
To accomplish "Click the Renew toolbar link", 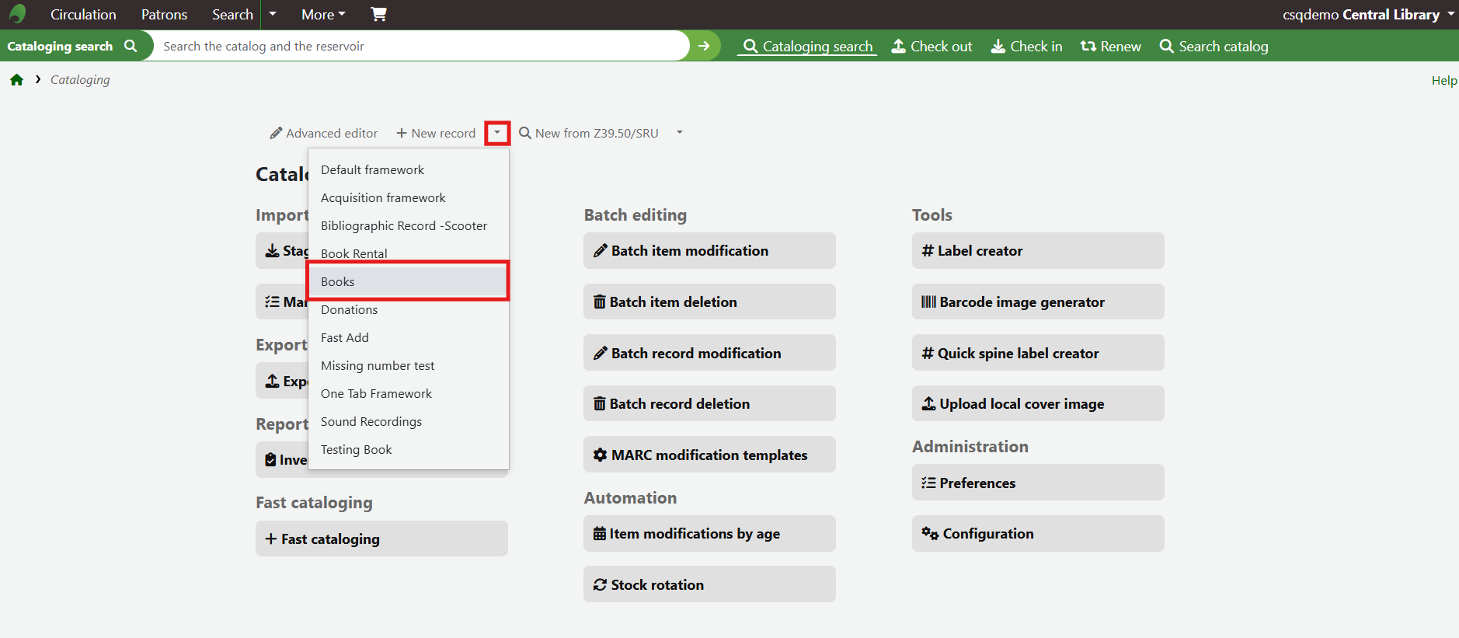I will (x=1110, y=47).
